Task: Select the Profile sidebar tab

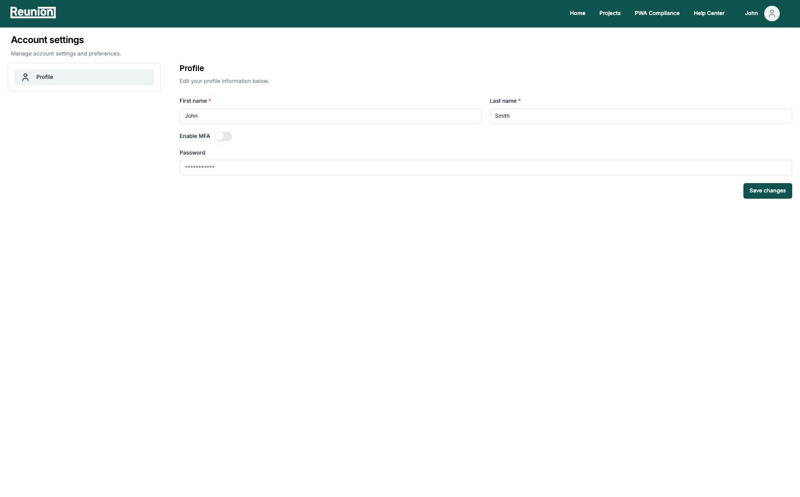Action: [x=84, y=77]
